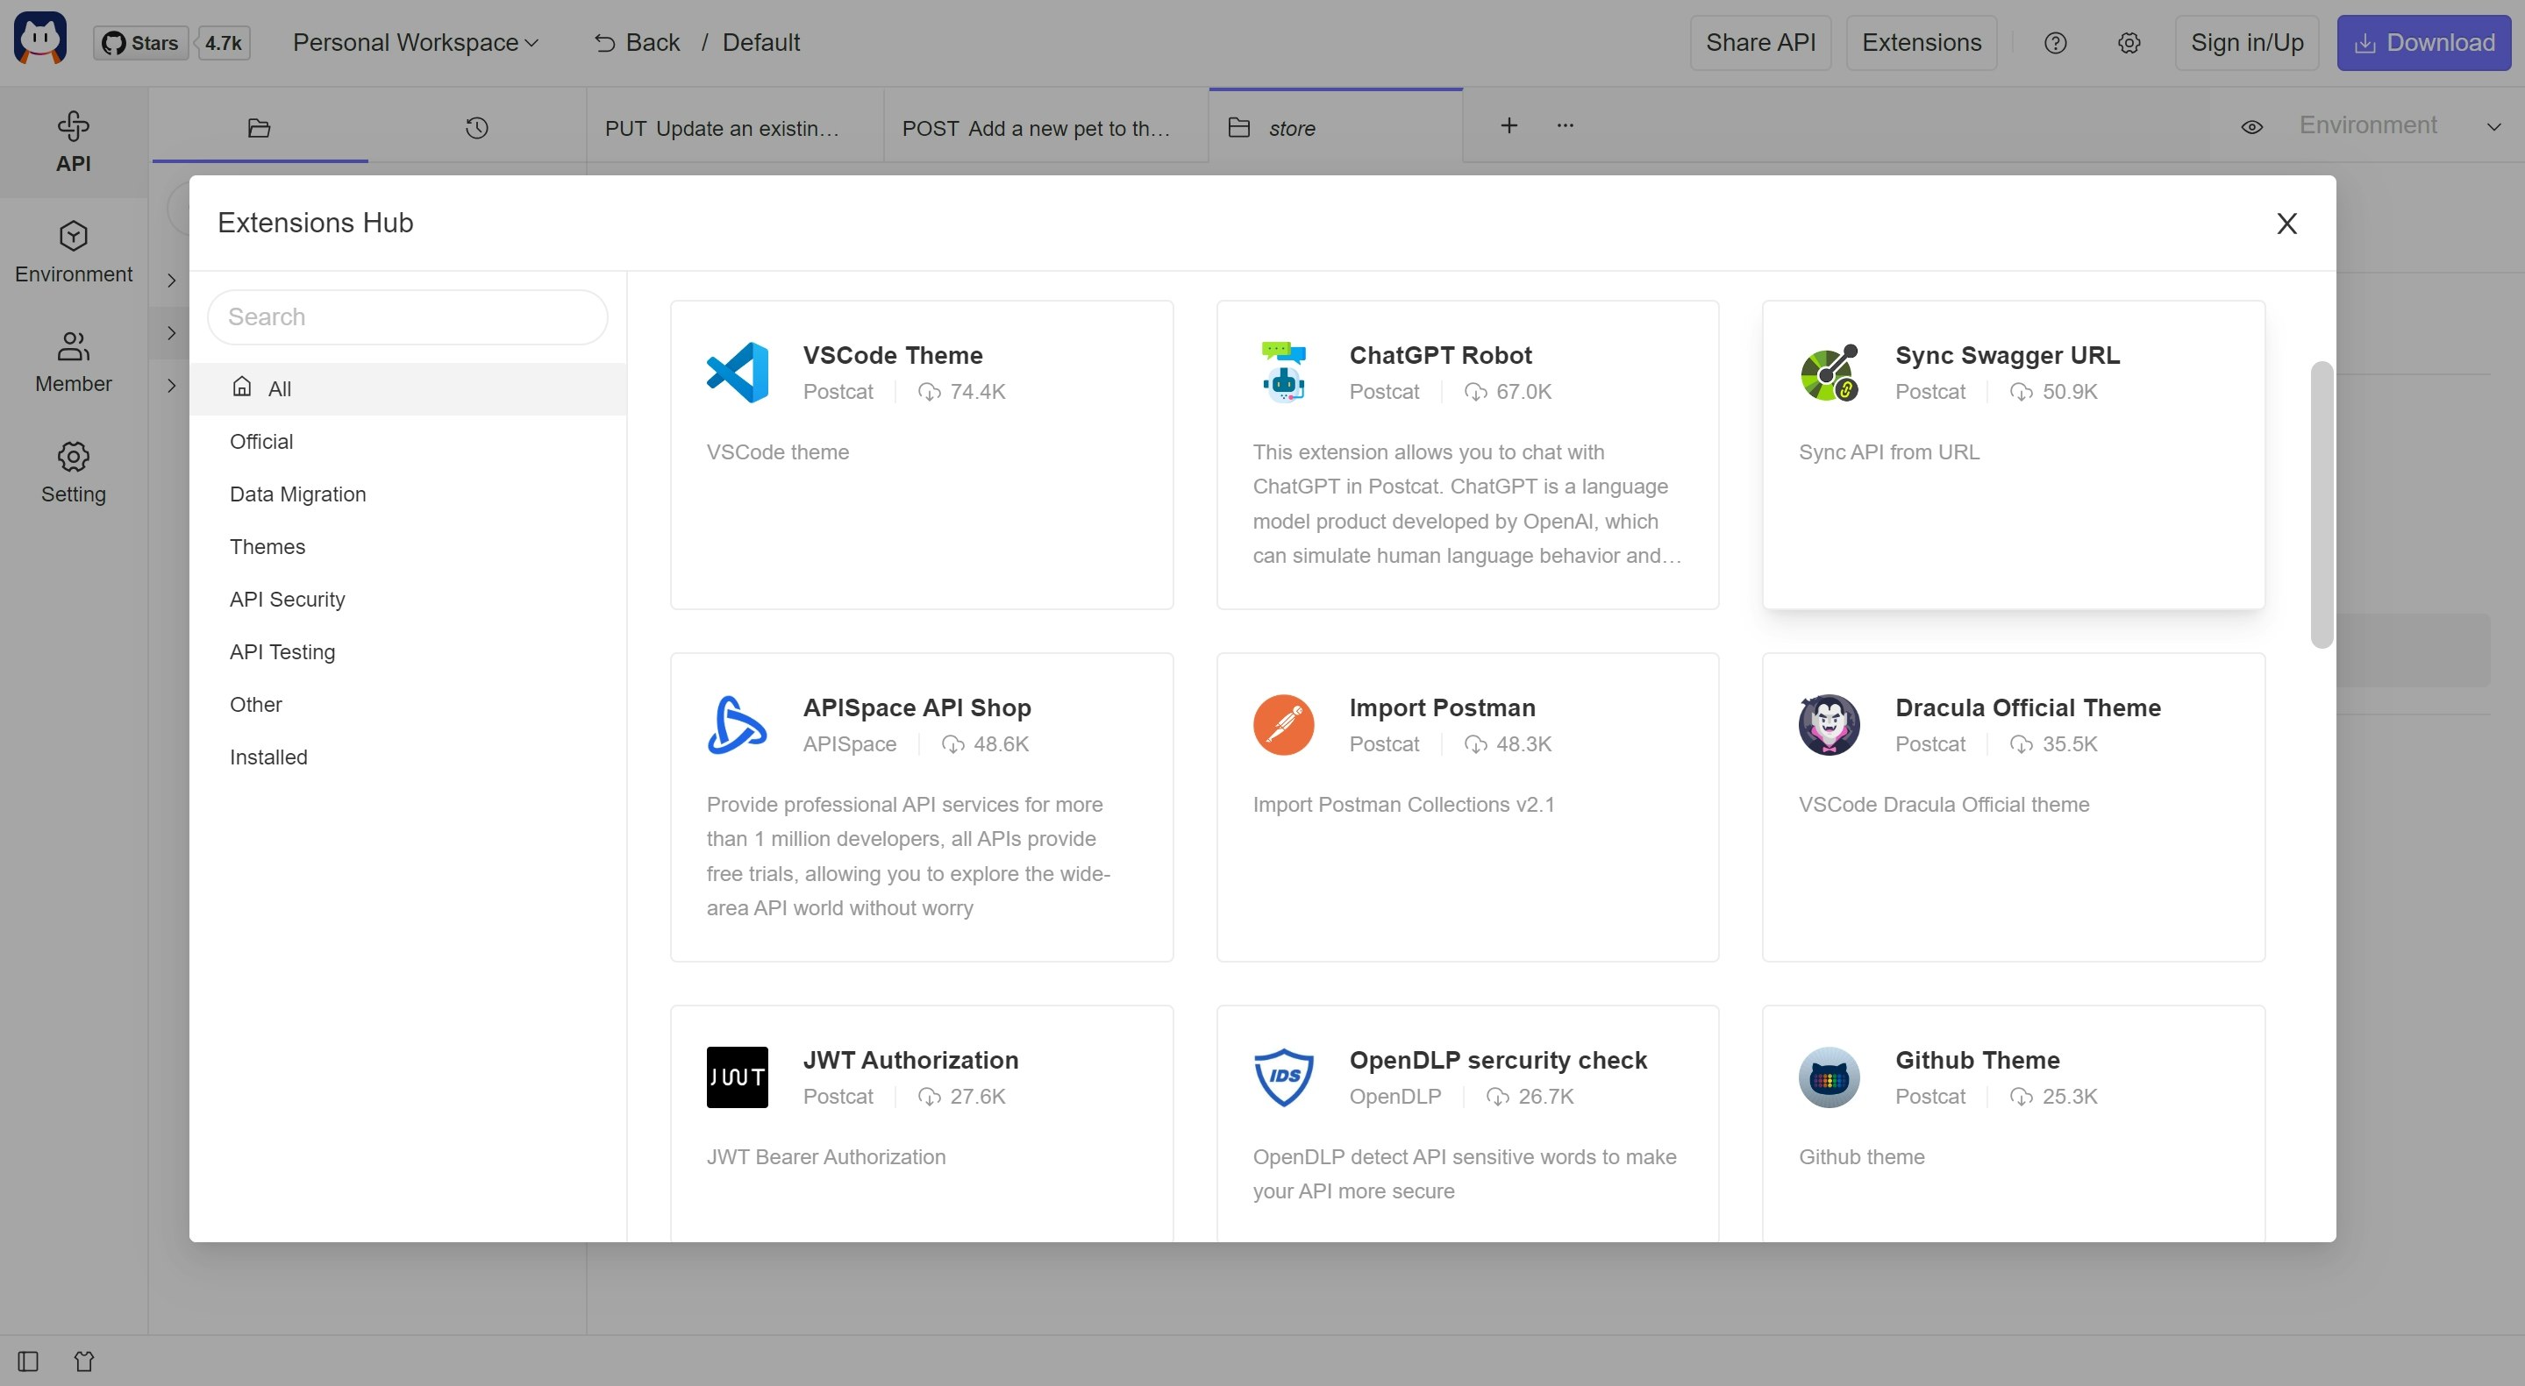The height and width of the screenshot is (1386, 2525).
Task: Open the Environment sidebar section
Action: click(x=74, y=252)
